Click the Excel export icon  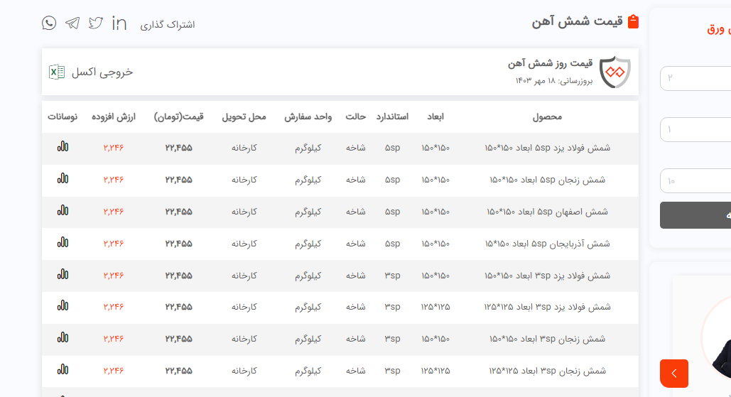click(57, 72)
